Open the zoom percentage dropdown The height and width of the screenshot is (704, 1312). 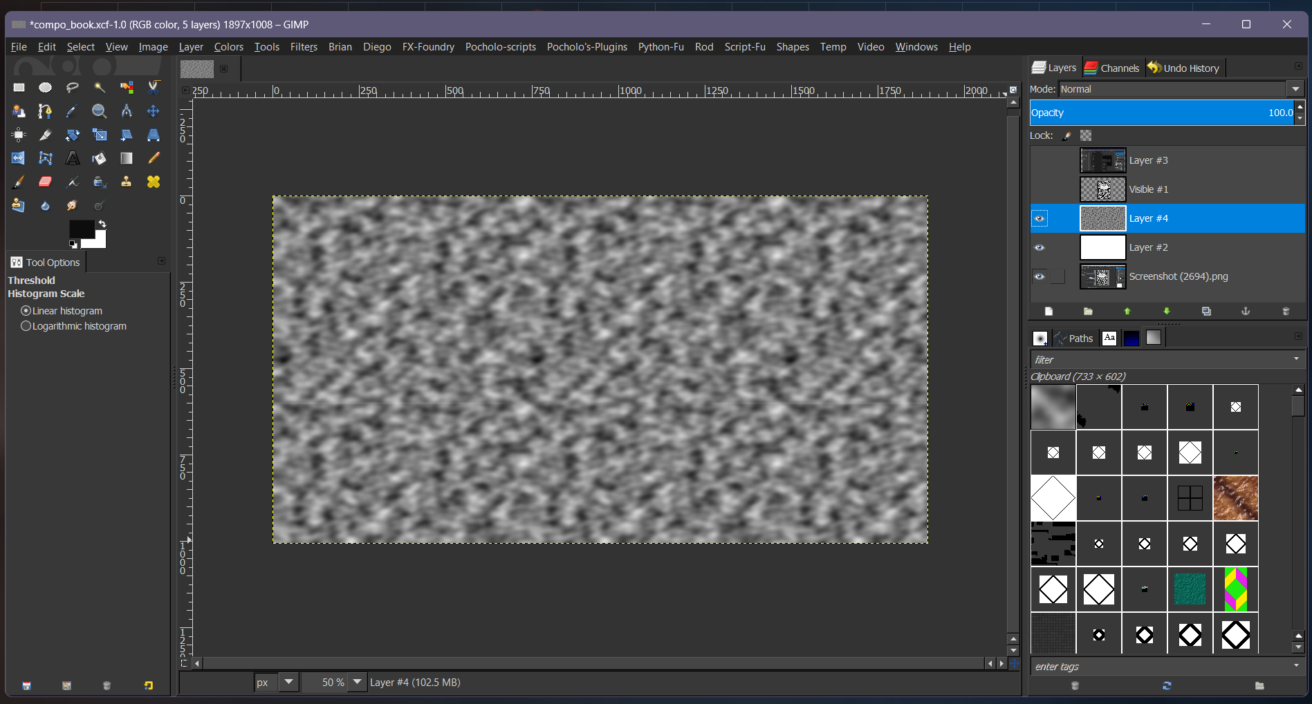tap(357, 682)
